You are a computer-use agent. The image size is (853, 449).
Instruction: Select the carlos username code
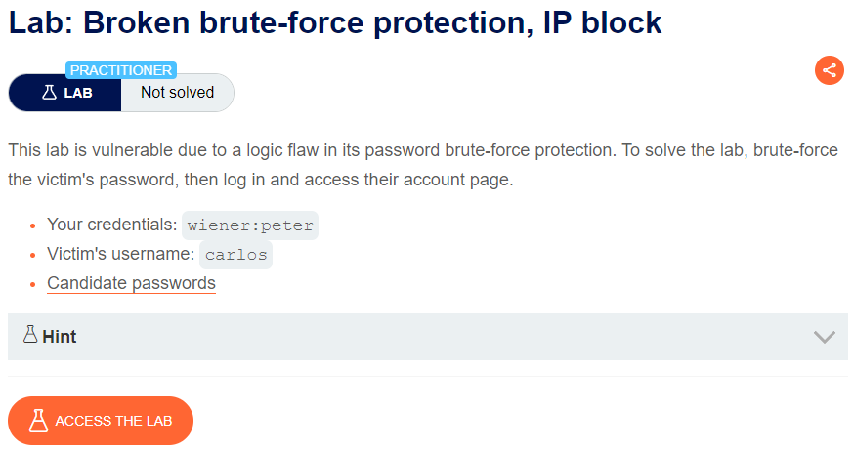coord(236,255)
